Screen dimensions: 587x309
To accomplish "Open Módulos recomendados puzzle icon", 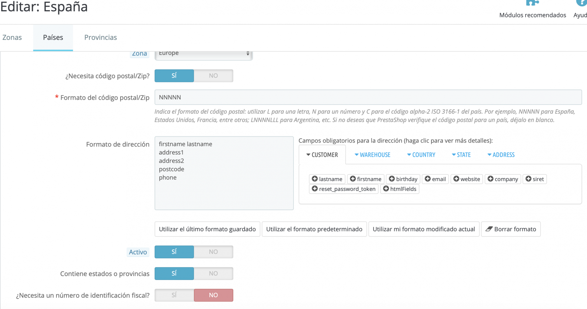I will coord(532,4).
